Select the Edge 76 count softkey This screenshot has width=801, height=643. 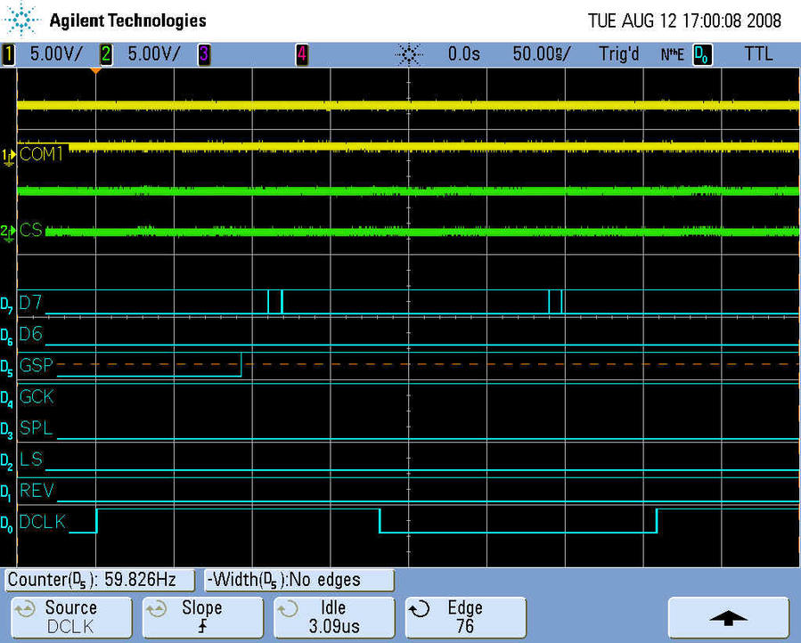click(x=464, y=616)
